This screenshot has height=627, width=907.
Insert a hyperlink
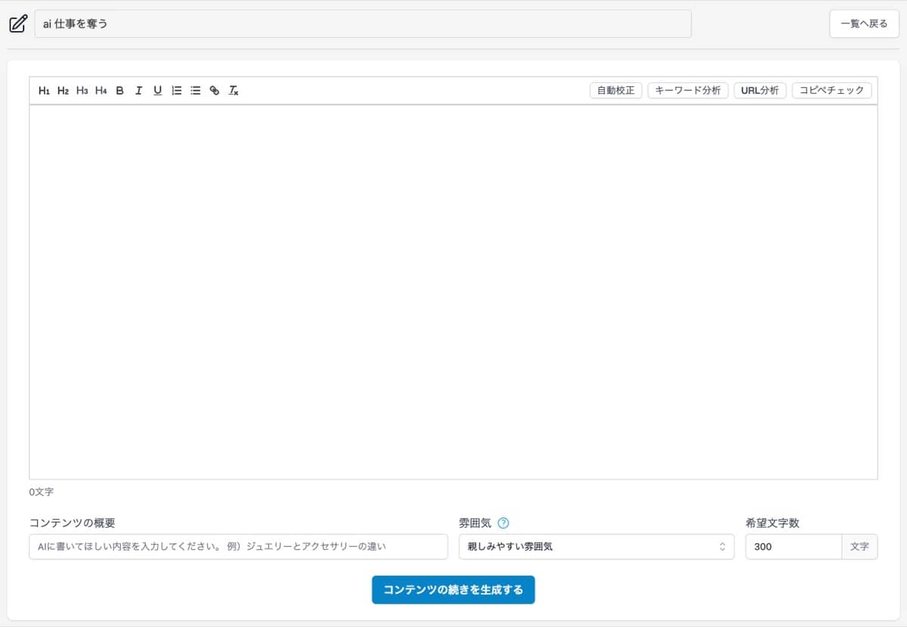point(214,90)
